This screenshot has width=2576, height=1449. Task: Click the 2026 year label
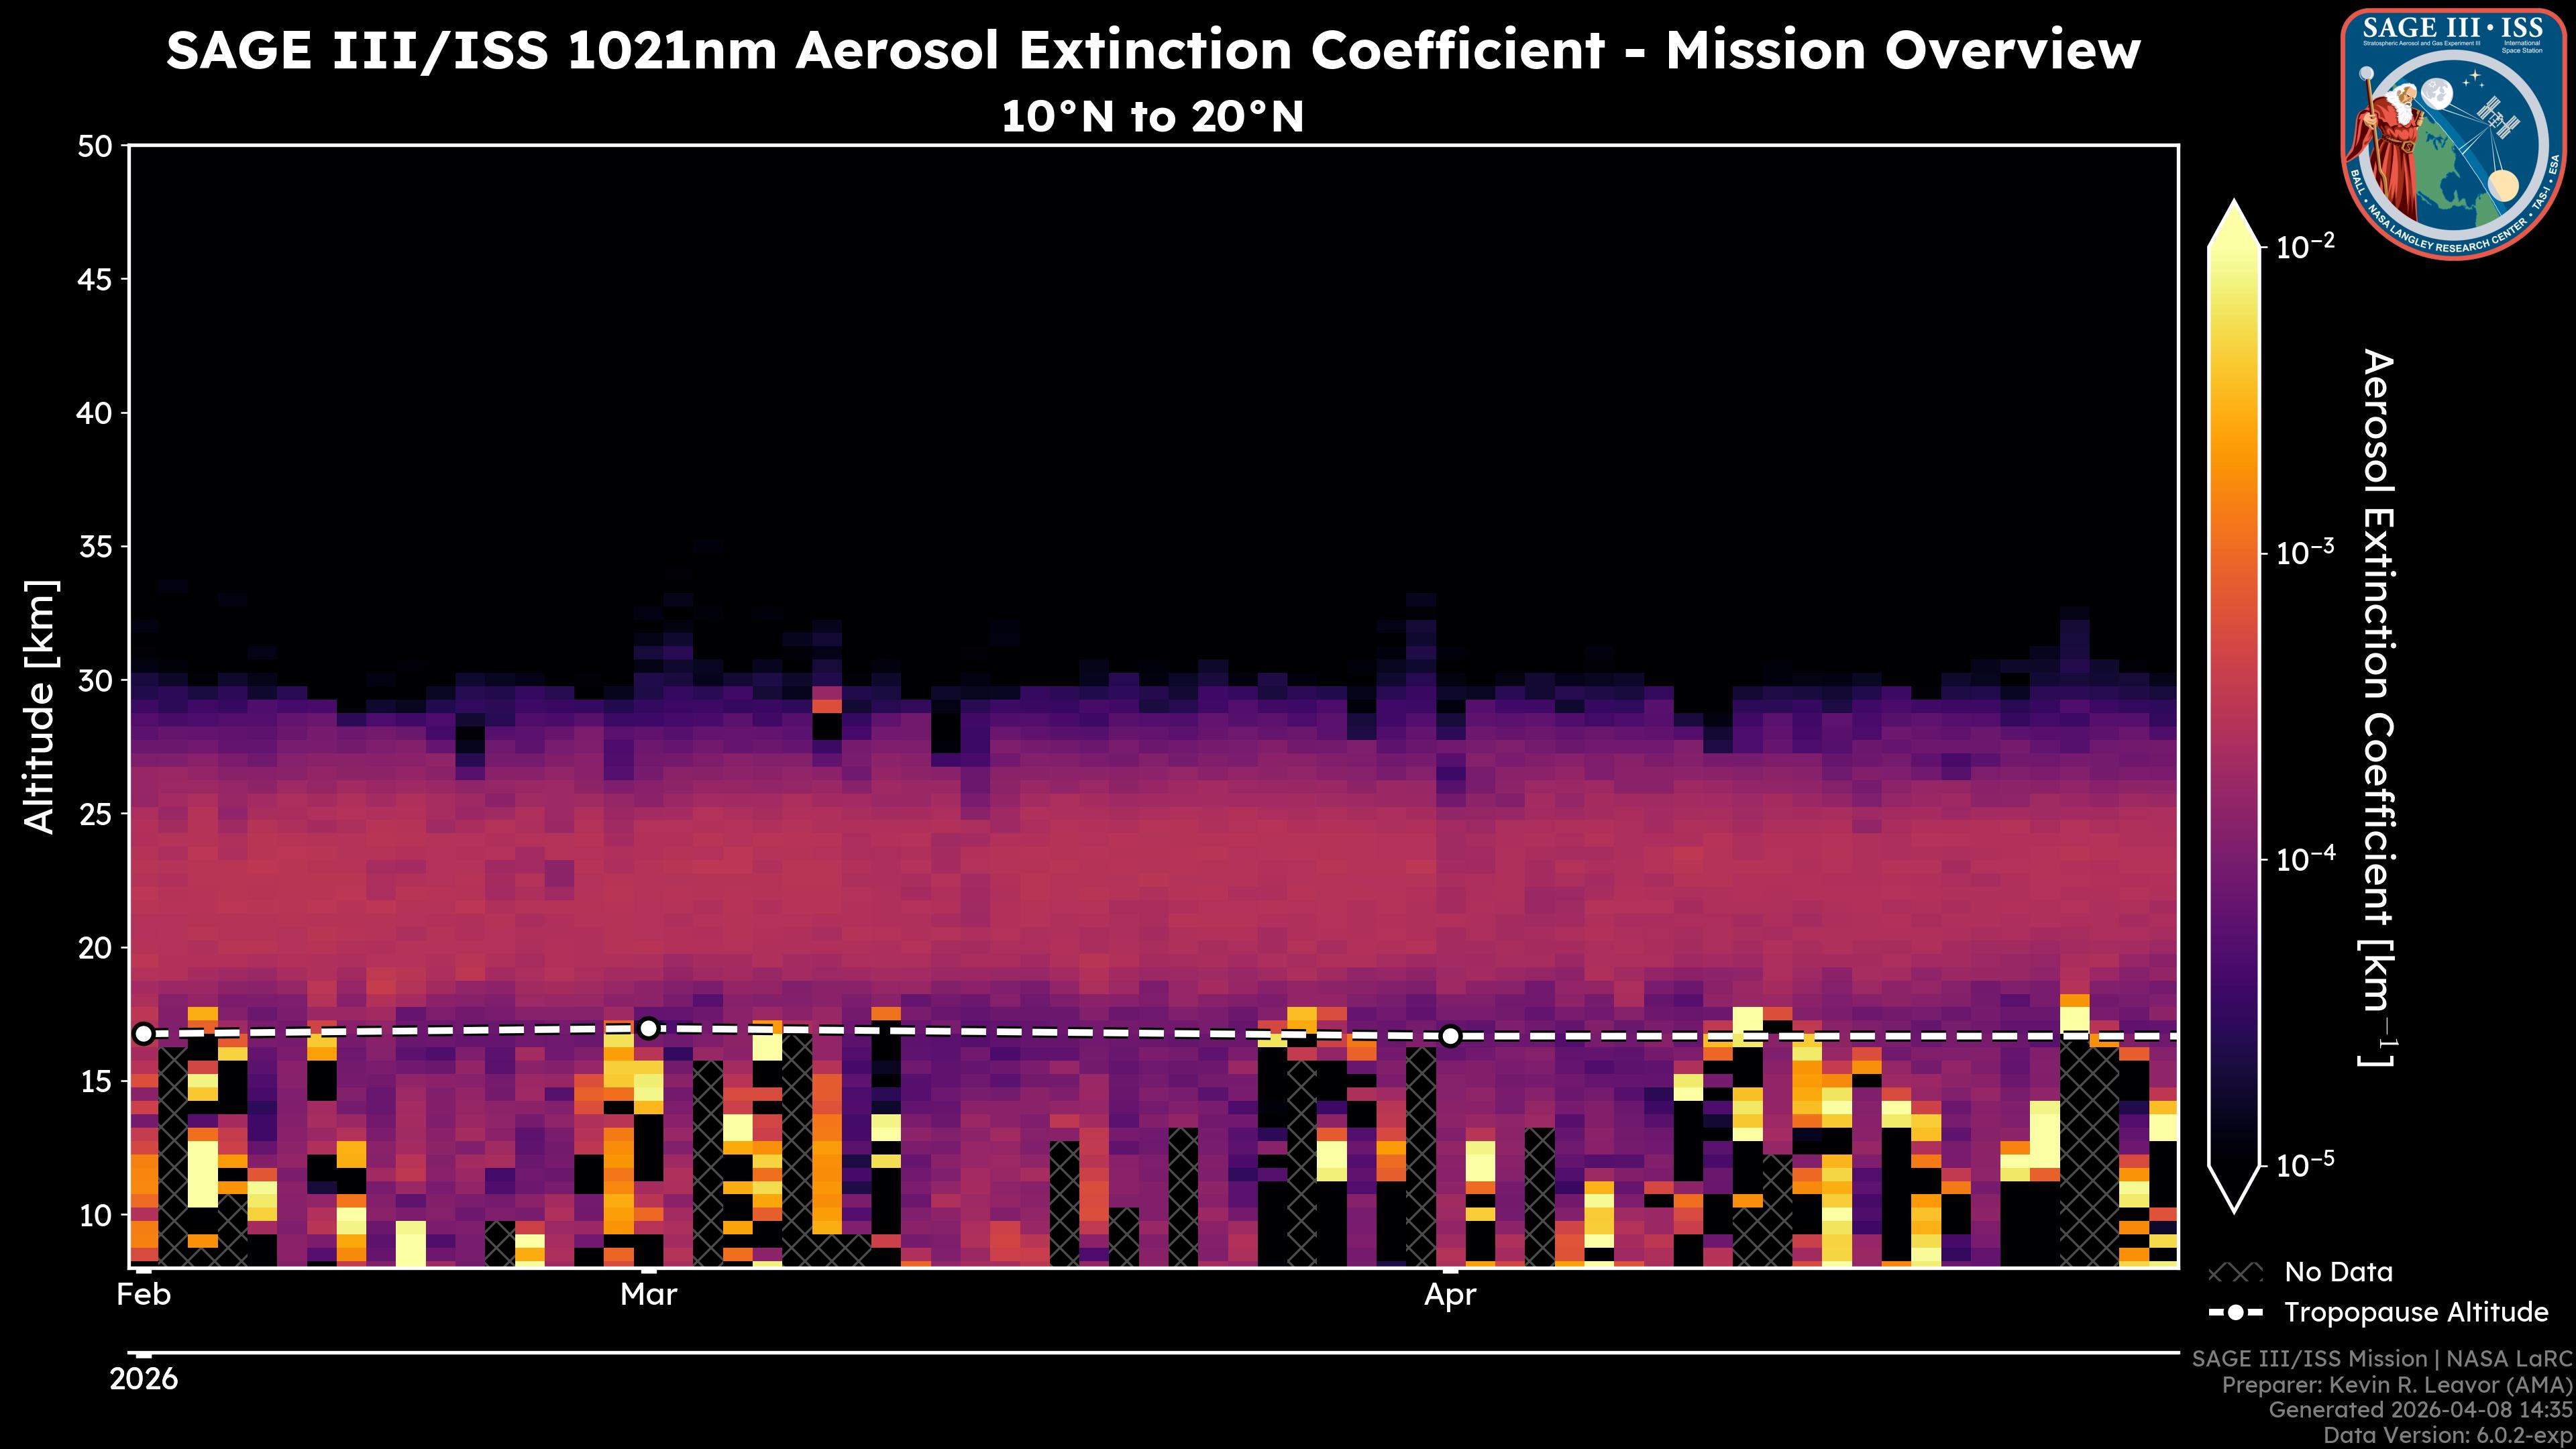point(144,1380)
